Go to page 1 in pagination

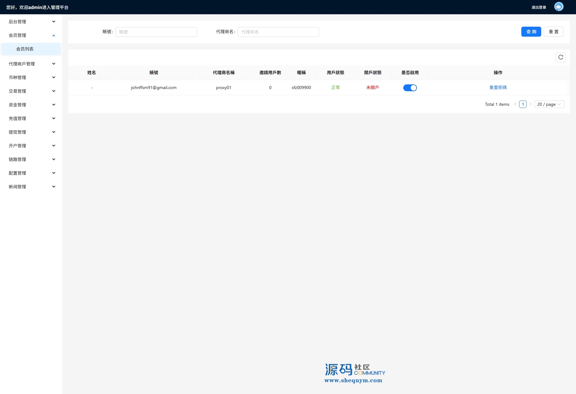pyautogui.click(x=523, y=104)
